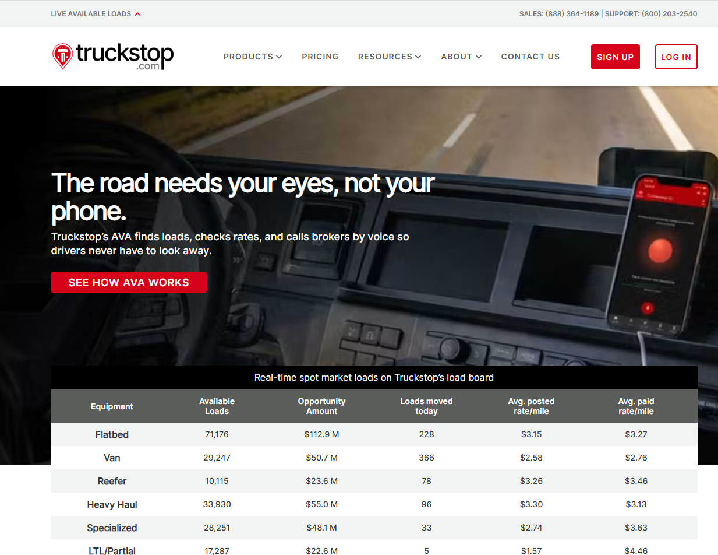
Task: Click the Van equipment row label
Action: coord(112,458)
